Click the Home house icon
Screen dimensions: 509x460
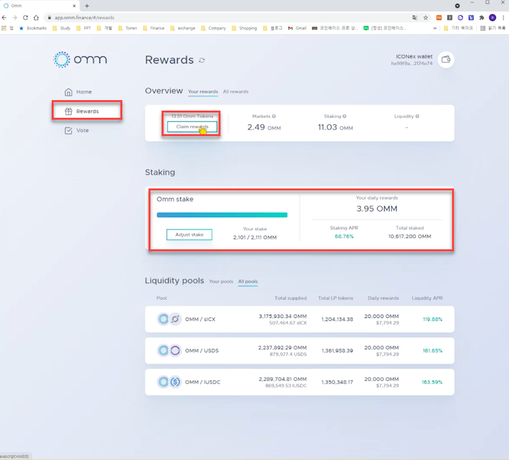point(68,92)
